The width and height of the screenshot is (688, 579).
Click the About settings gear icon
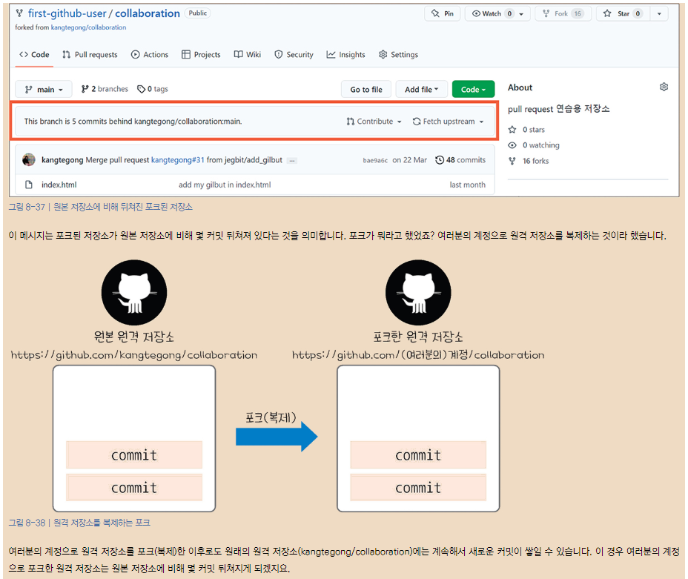664,87
